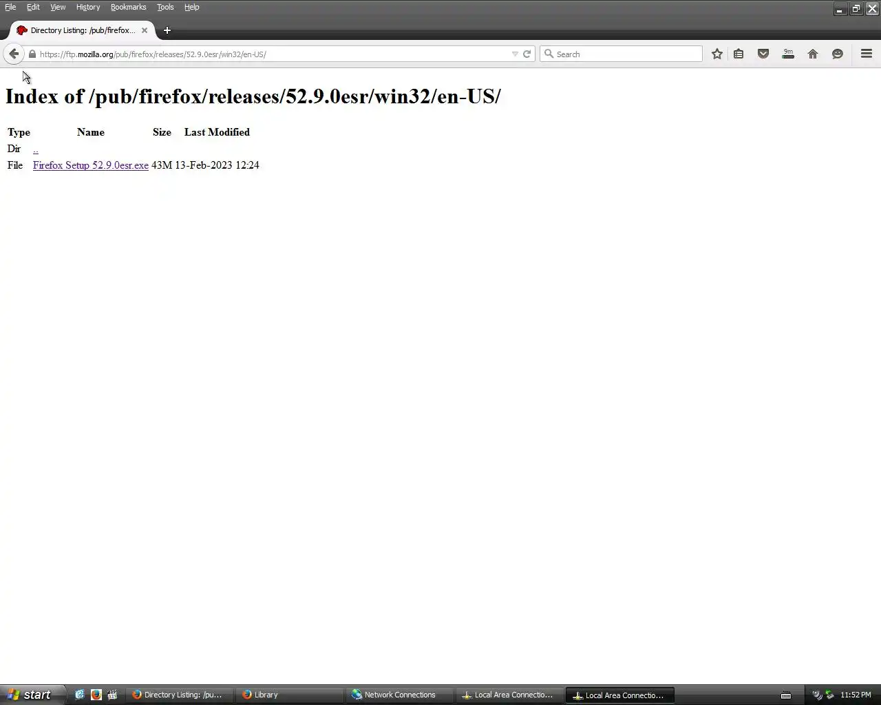Click the date 13-Feb-2023 12:24
The height and width of the screenshot is (705, 881).
(217, 165)
